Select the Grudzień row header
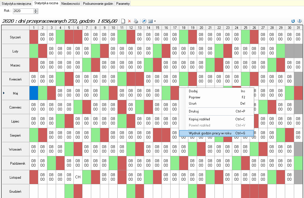 [15, 191]
